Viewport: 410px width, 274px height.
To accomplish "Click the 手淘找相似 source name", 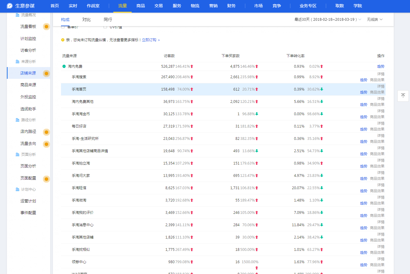I will pyautogui.click(x=81, y=249).
